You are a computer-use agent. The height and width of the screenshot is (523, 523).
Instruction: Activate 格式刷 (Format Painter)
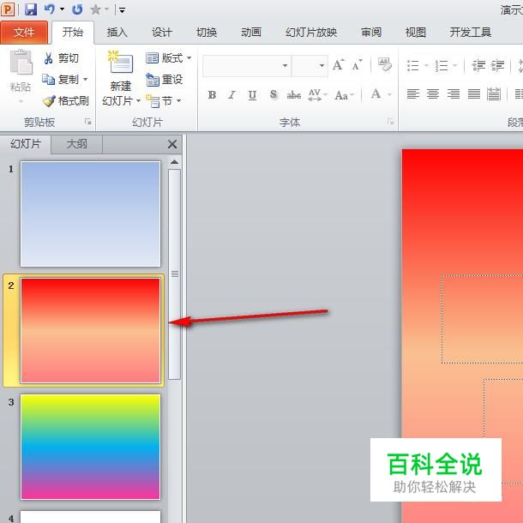click(x=65, y=100)
